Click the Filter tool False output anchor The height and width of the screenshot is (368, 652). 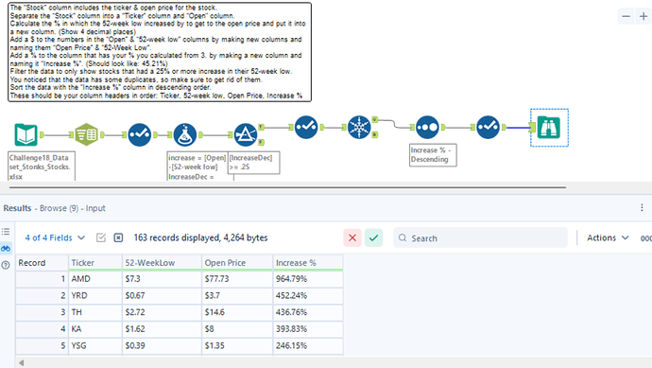coord(261,142)
